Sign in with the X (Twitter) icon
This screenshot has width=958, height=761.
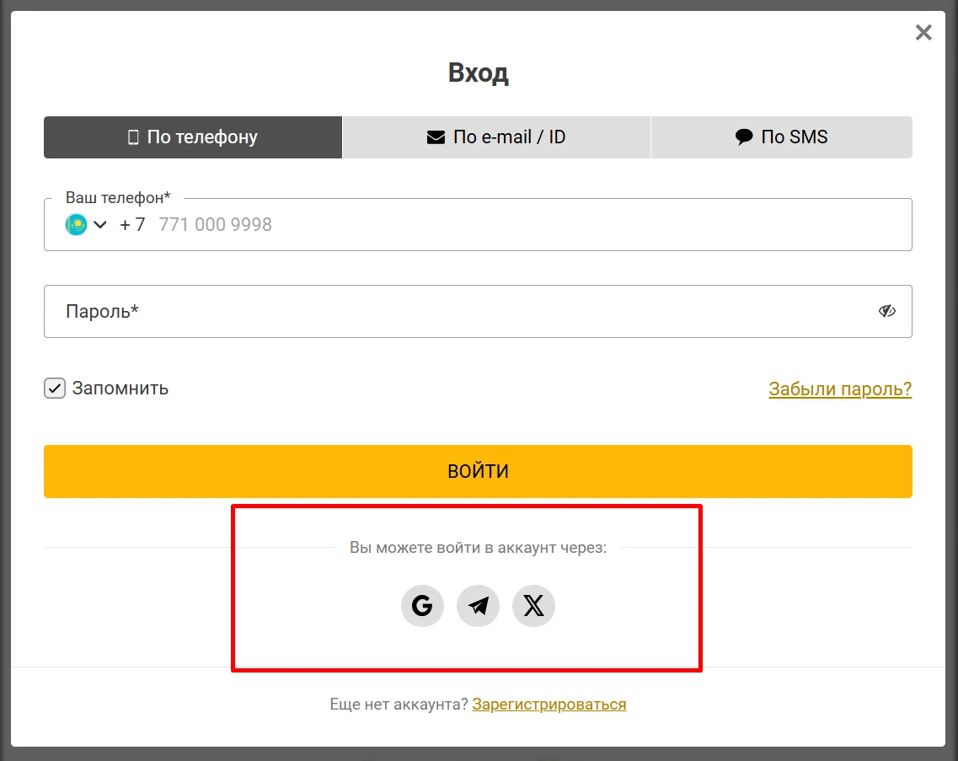(533, 606)
